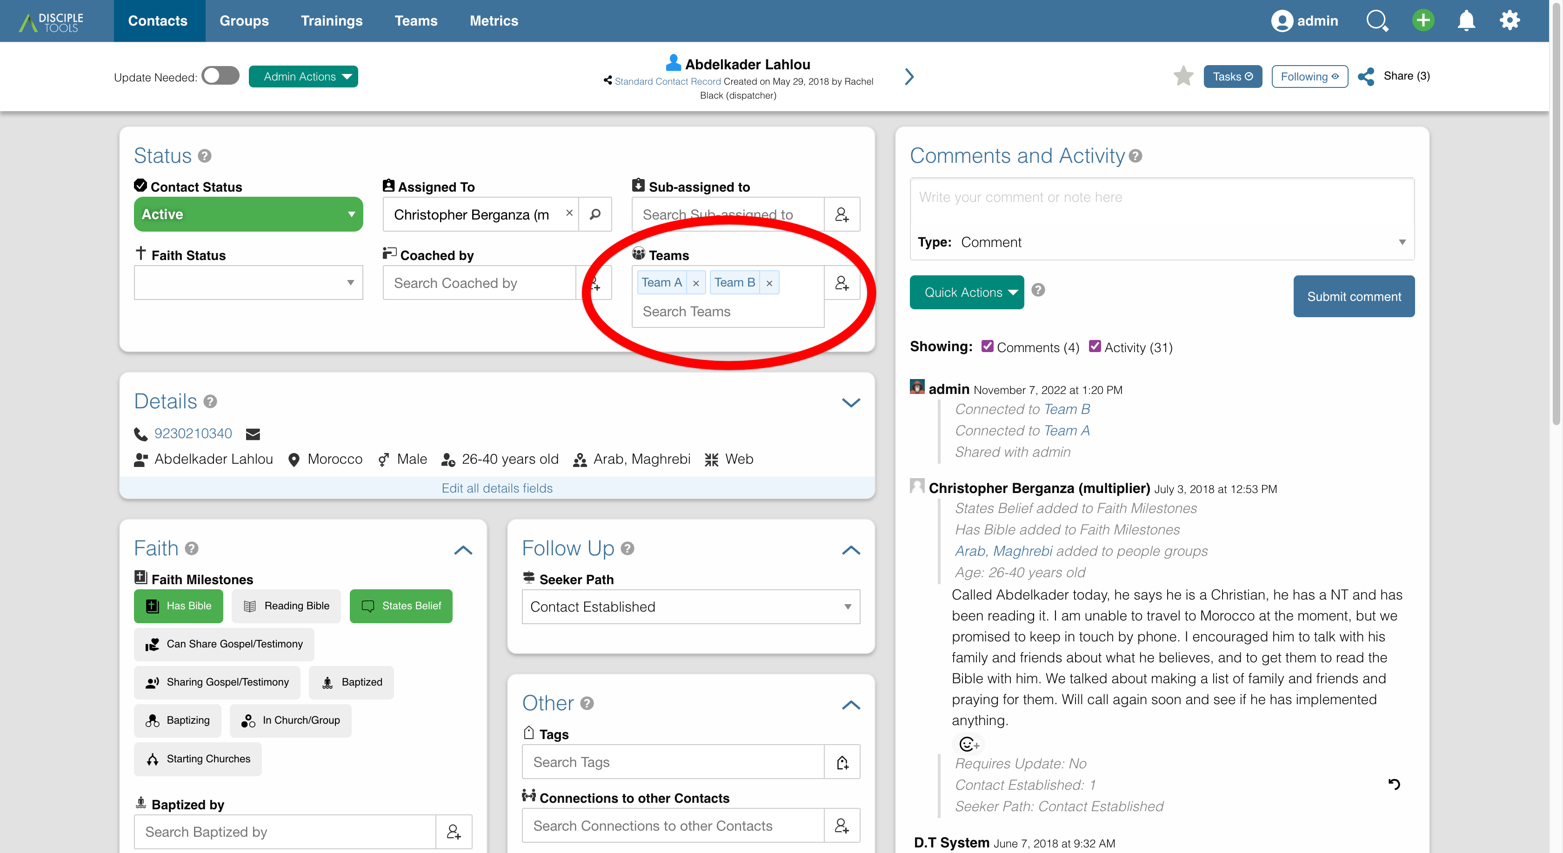Open Contact Status Active dropdown
This screenshot has height=853, width=1563.
pos(248,214)
